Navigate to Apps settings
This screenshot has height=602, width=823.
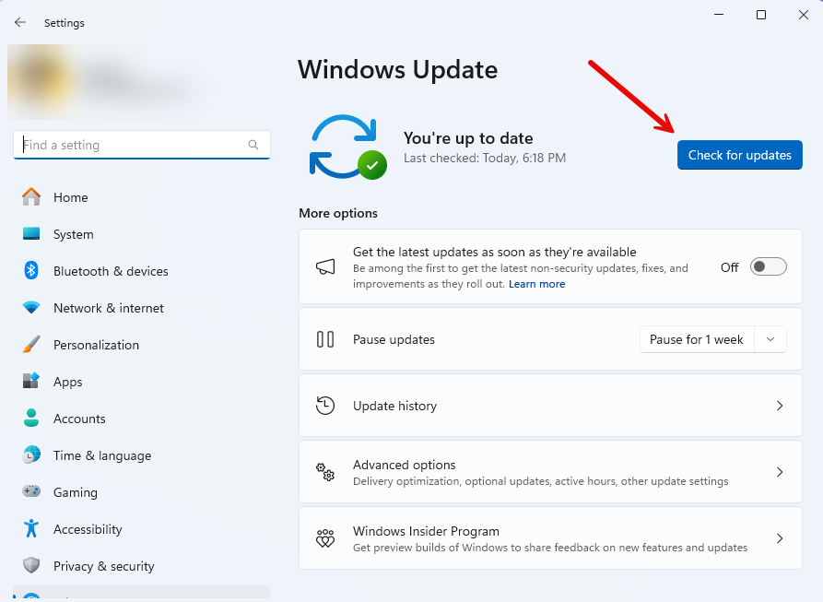click(x=142, y=382)
